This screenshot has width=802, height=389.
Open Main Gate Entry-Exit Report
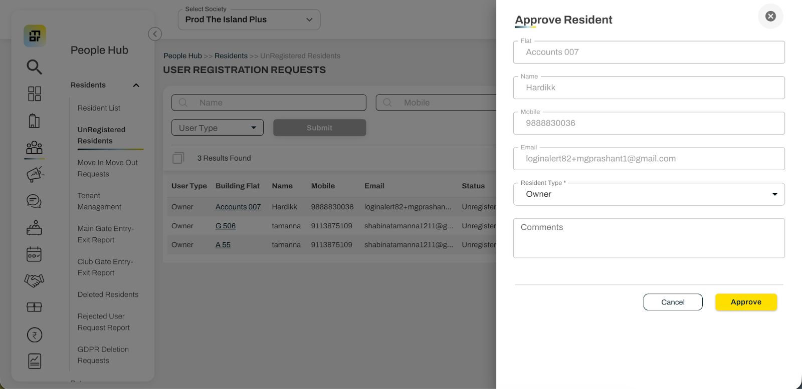(x=106, y=234)
